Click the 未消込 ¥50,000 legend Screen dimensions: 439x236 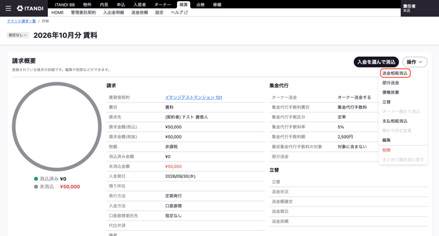(x=57, y=186)
